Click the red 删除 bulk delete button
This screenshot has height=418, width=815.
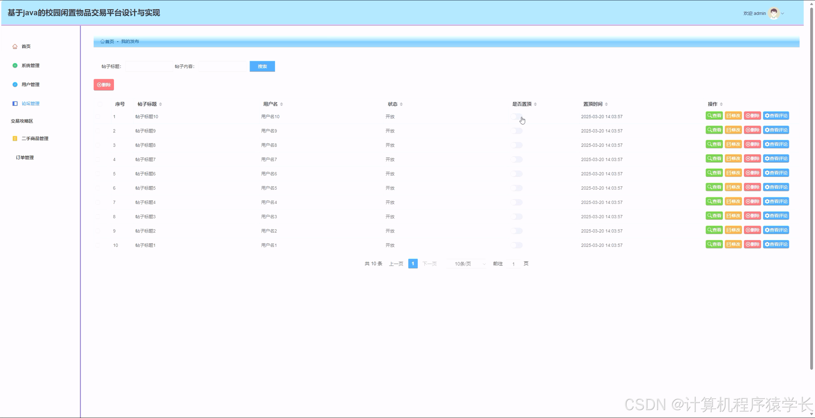point(103,85)
